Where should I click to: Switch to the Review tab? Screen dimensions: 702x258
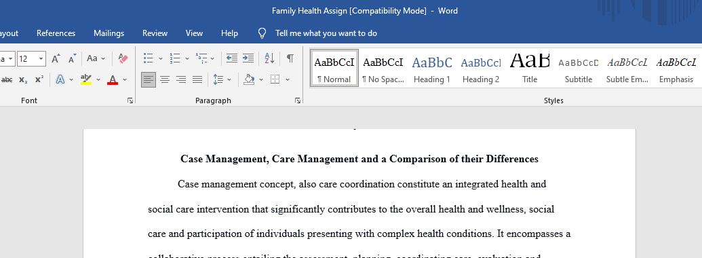[x=155, y=33]
